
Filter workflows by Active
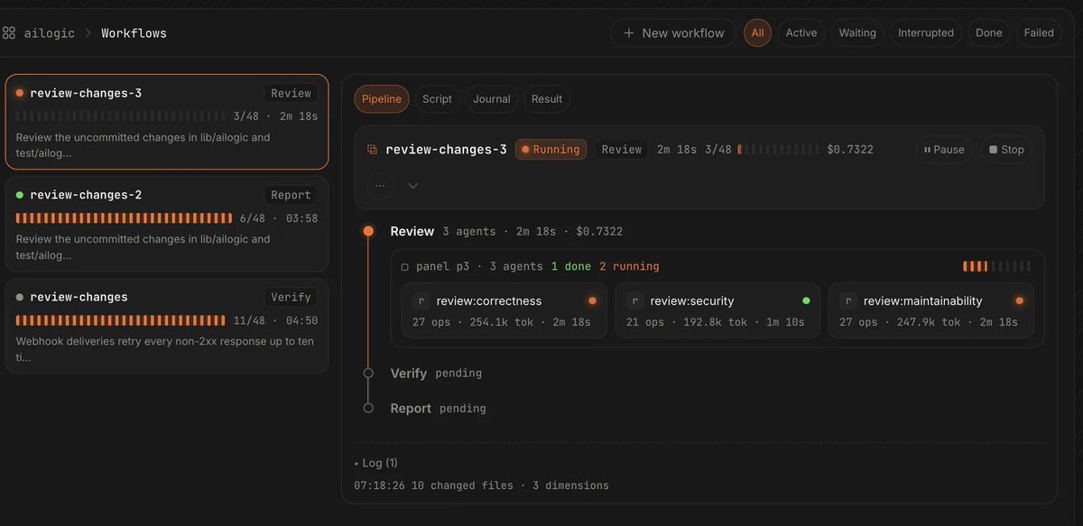[801, 33]
